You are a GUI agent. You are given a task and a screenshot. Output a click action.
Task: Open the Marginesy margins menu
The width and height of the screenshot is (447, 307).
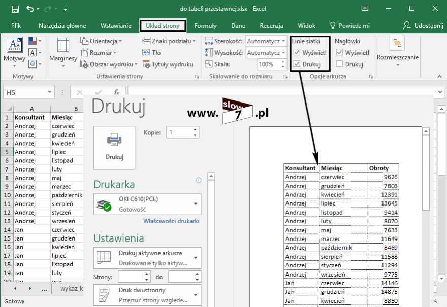click(x=63, y=52)
